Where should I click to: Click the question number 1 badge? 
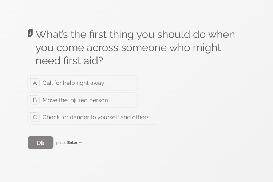pos(30,33)
